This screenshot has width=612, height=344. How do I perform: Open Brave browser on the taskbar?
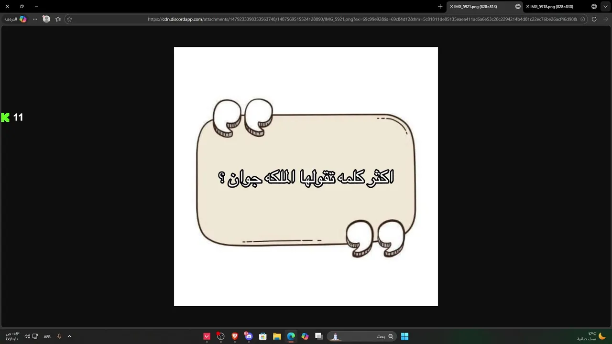tap(235, 336)
